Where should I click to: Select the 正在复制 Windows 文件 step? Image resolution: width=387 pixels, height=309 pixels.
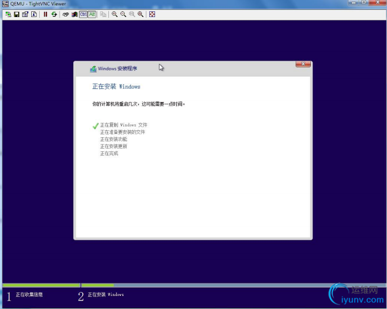click(x=124, y=125)
